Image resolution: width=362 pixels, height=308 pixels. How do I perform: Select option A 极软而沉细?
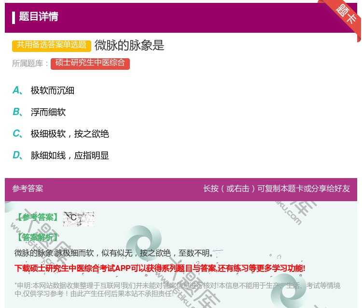pyautogui.click(x=43, y=90)
